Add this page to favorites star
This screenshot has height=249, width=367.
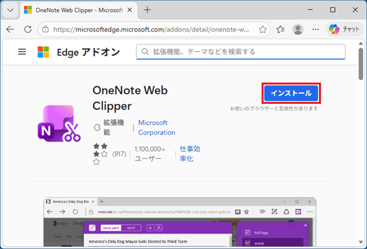(263, 29)
